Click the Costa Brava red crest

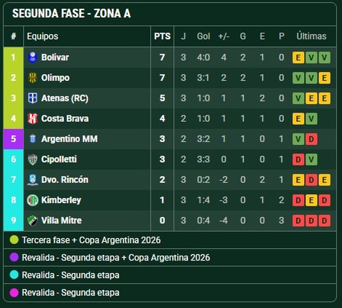coord(33,118)
